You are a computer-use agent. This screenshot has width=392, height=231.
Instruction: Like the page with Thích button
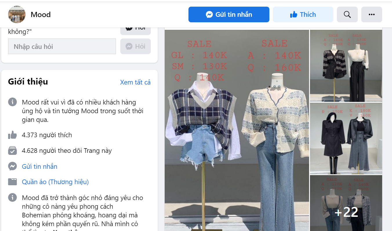303,14
